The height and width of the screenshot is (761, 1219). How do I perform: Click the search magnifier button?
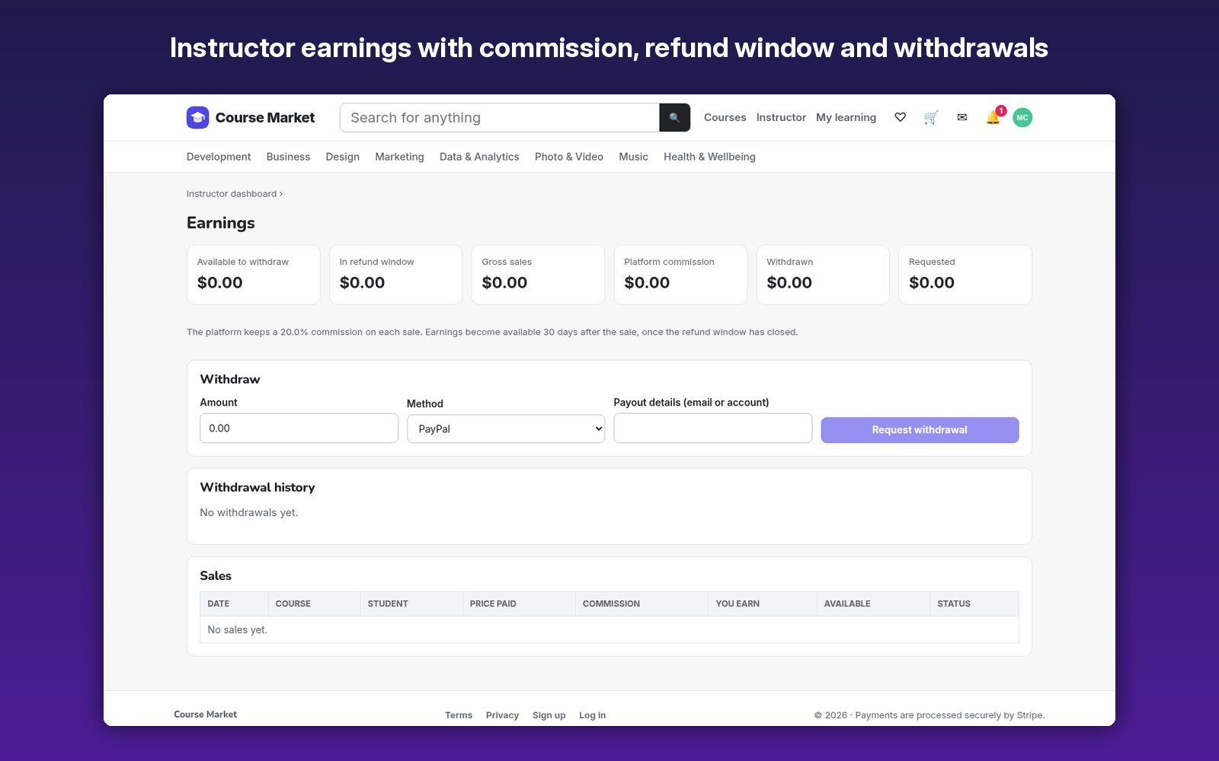[674, 117]
